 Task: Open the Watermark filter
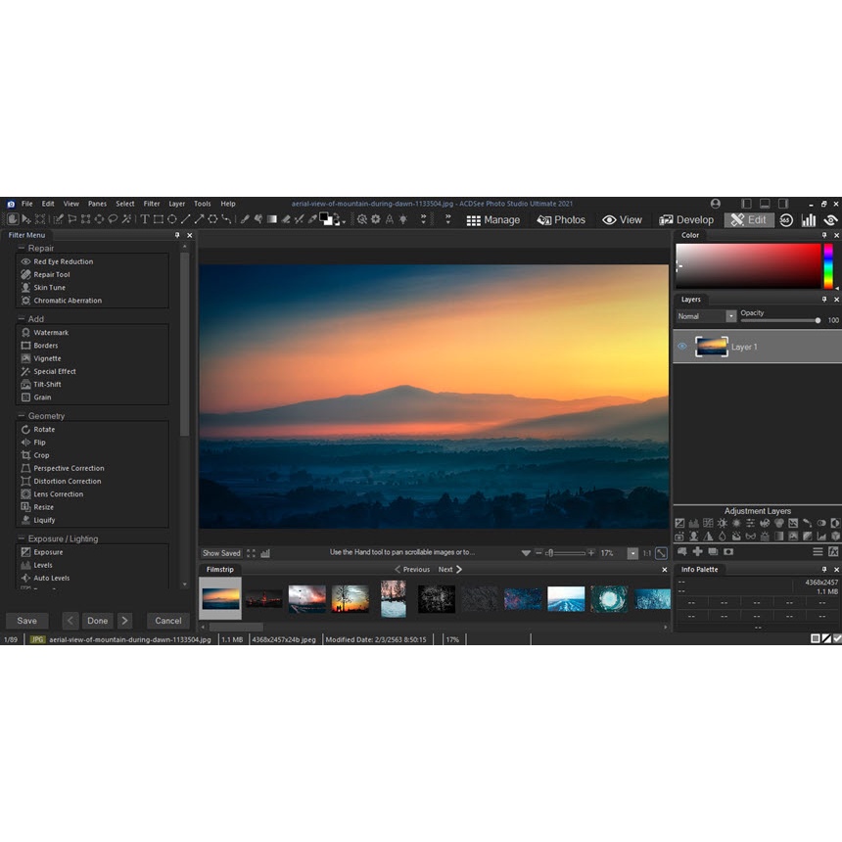pos(49,332)
